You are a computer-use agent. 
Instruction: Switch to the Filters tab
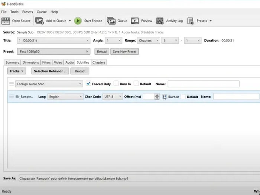(46, 63)
